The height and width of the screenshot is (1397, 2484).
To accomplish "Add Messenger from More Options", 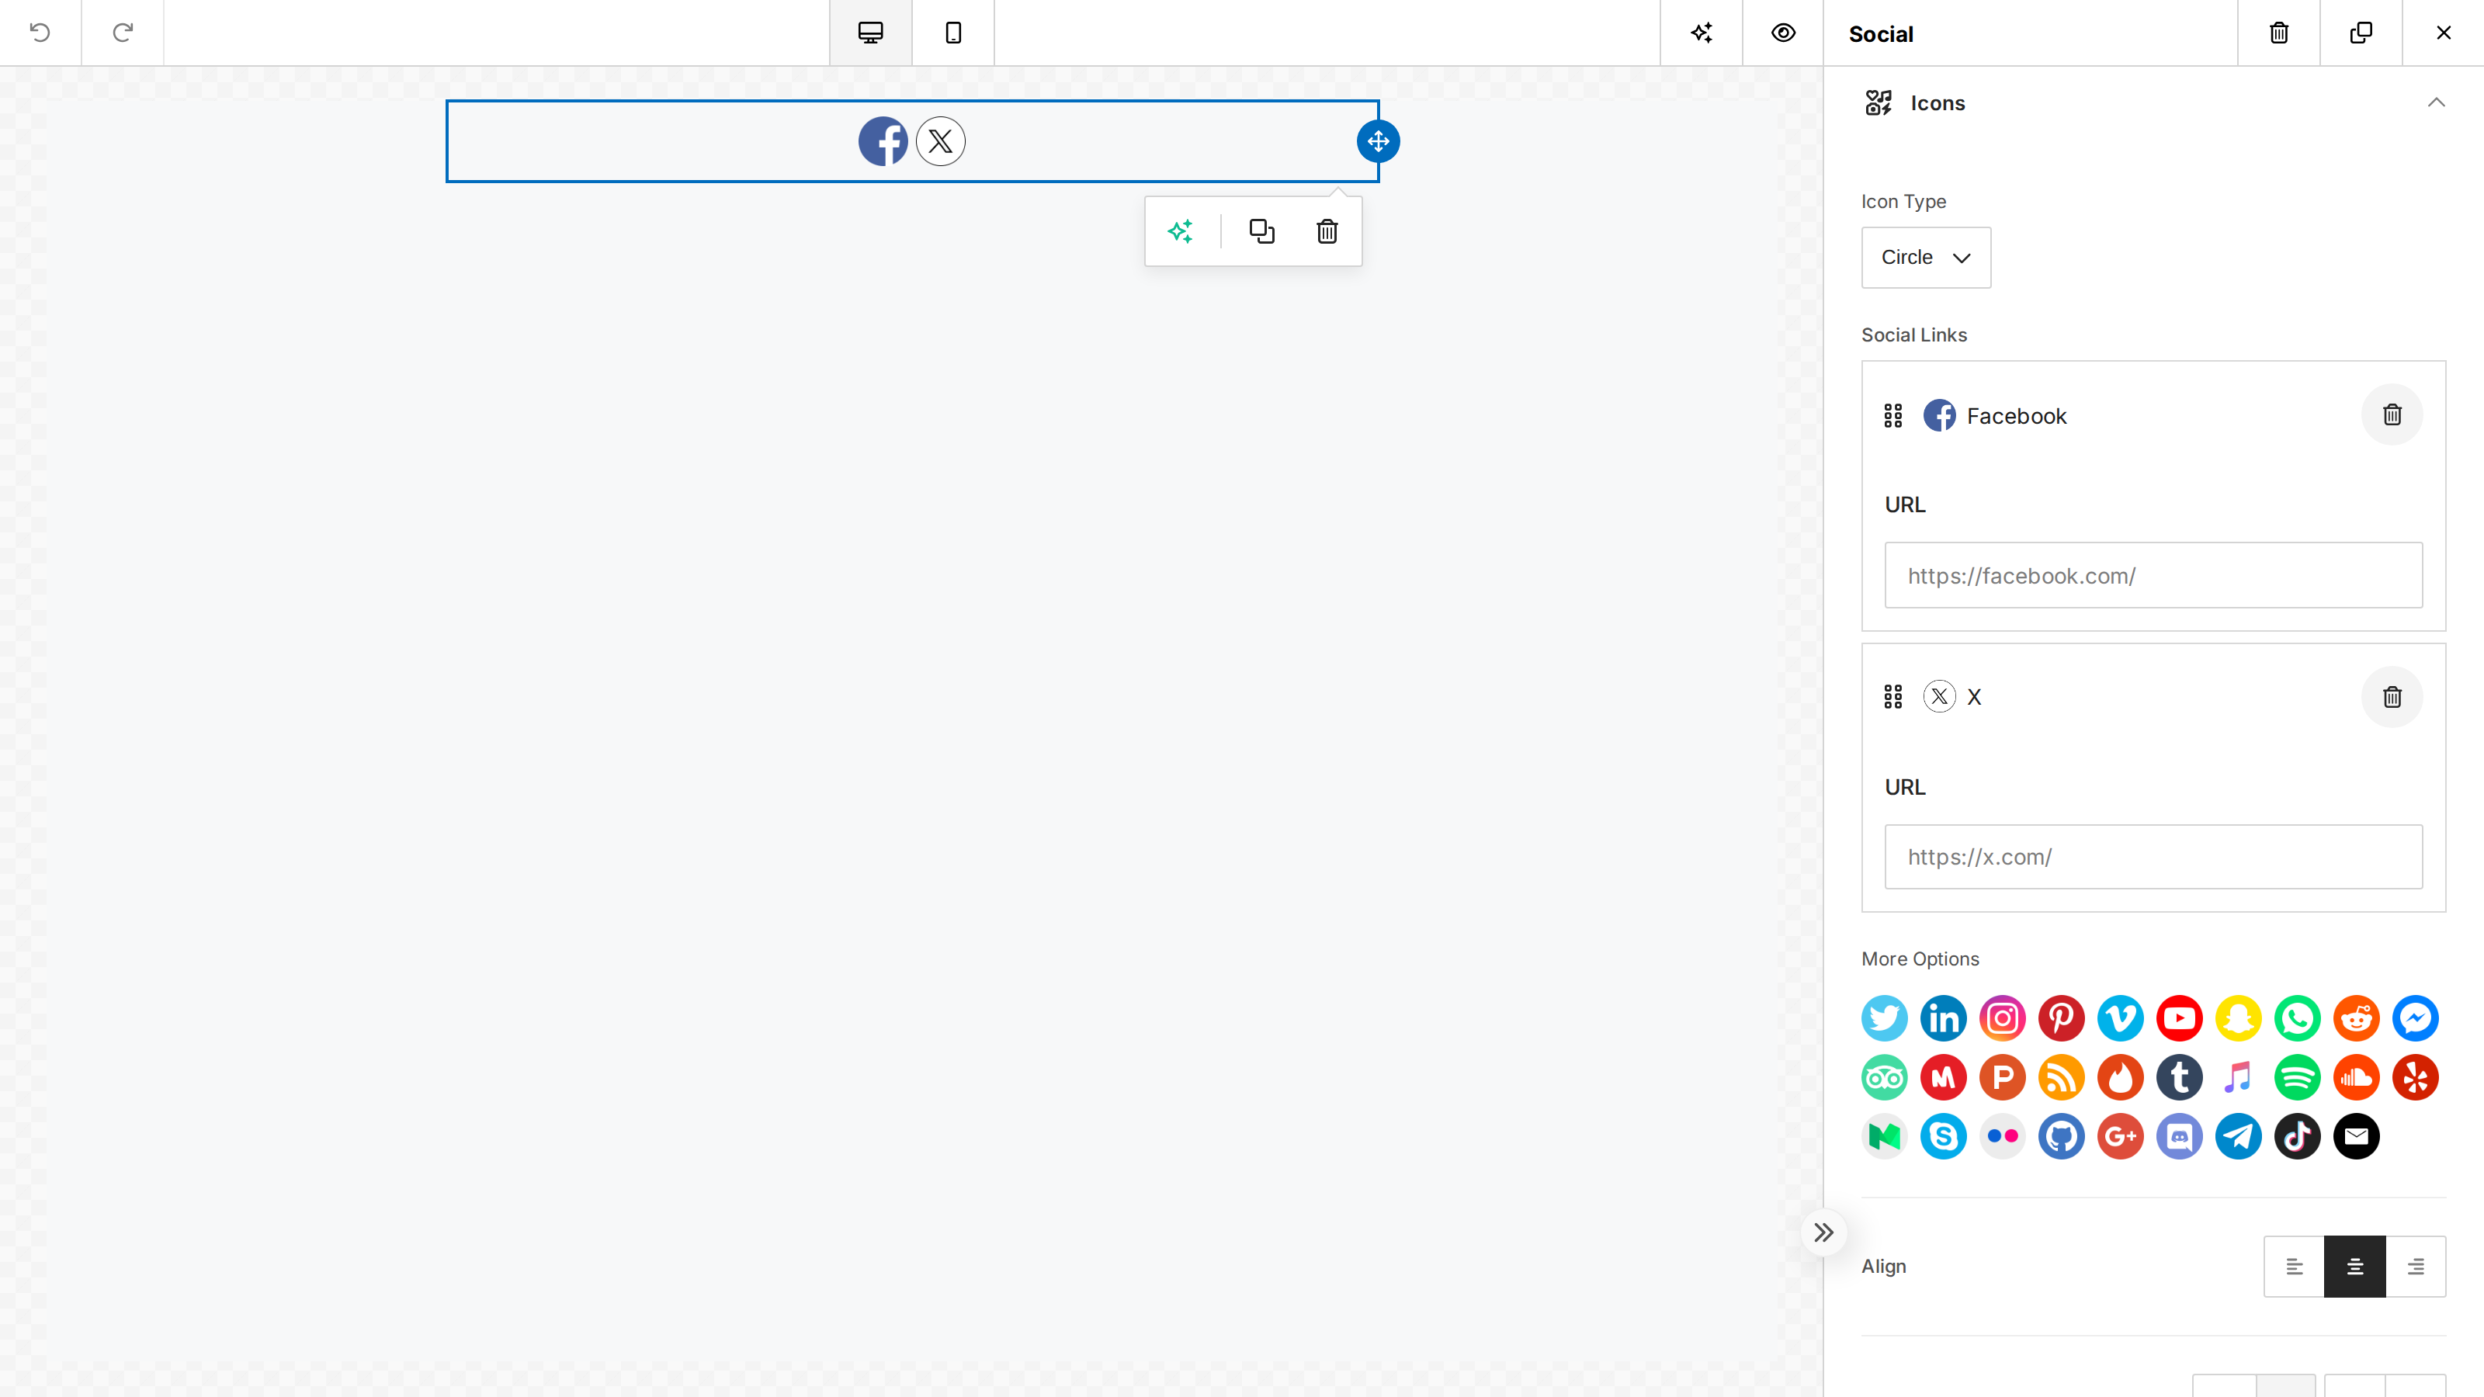I will 2416,1018.
